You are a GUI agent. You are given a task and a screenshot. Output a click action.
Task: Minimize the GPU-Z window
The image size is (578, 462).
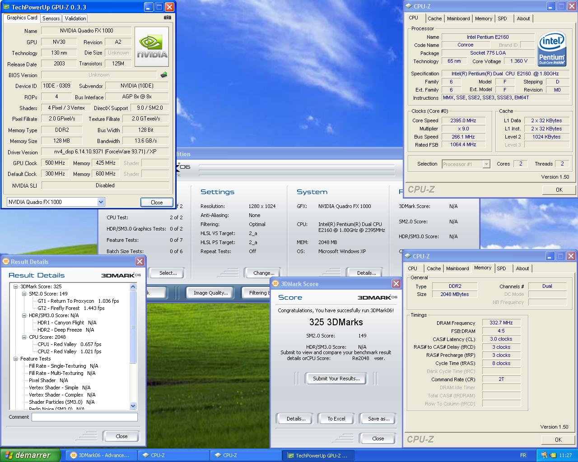[149, 7]
